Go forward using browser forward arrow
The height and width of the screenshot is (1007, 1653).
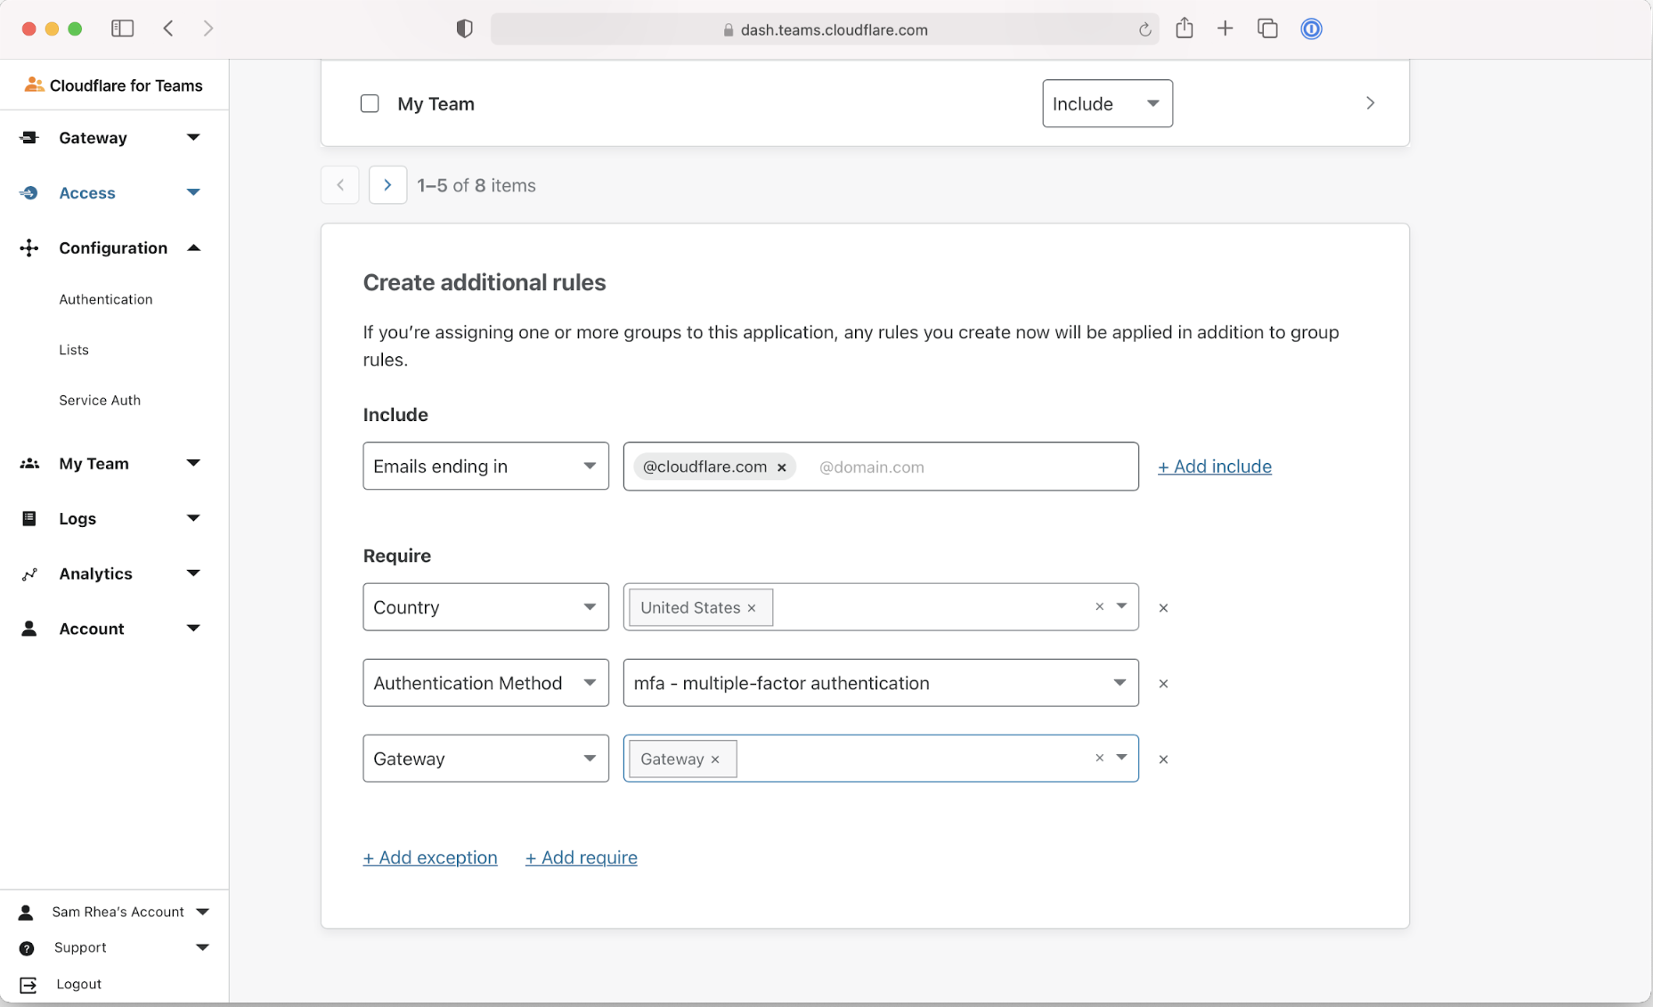[208, 28]
